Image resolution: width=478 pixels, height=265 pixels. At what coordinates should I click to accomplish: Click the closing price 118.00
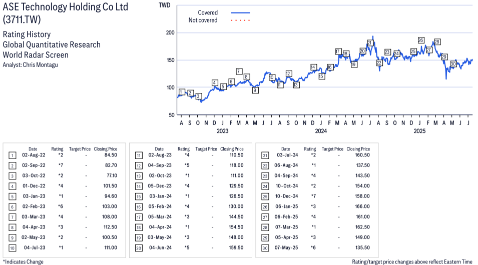pyautogui.click(x=236, y=165)
